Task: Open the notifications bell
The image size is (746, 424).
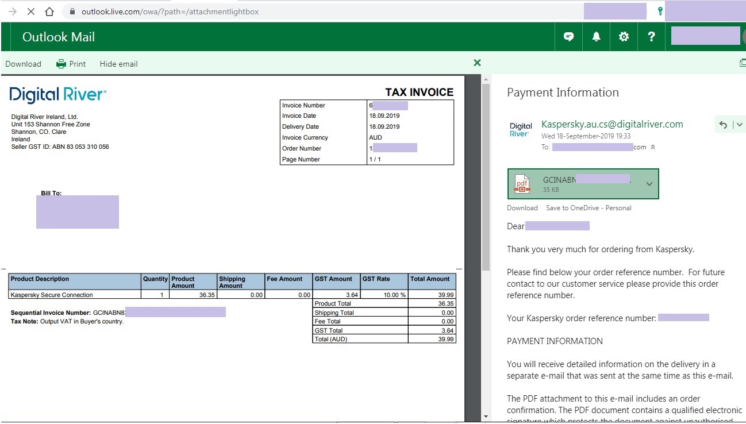Action: 596,37
